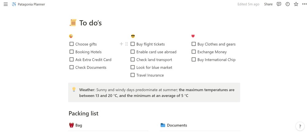This screenshot has height=135, width=308.
Task: Open the three-dots page options menu
Action: [304, 4]
